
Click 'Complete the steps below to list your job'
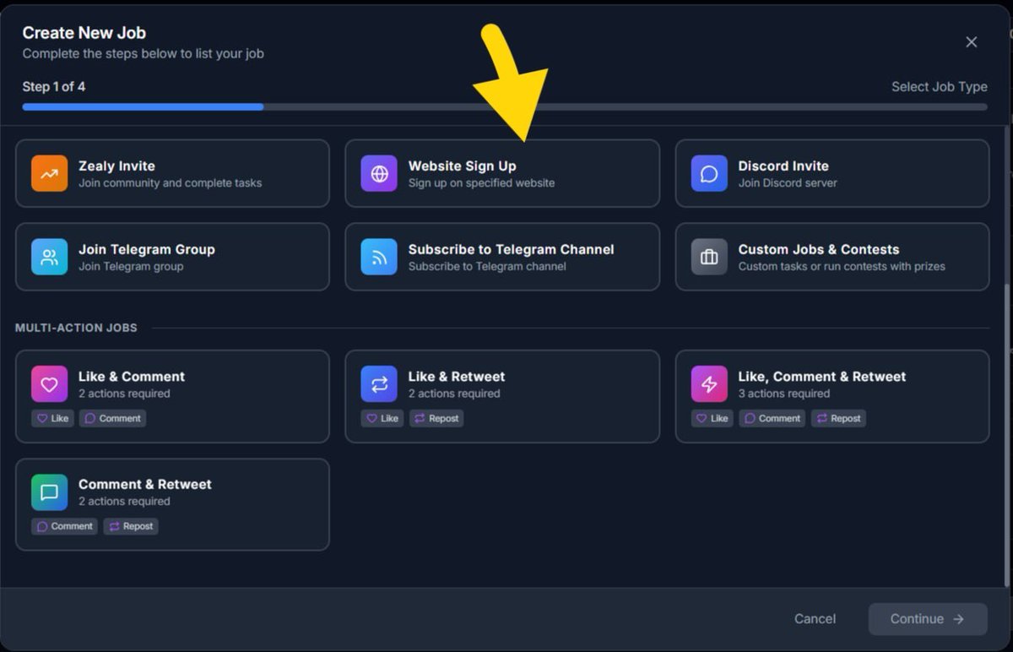[144, 53]
